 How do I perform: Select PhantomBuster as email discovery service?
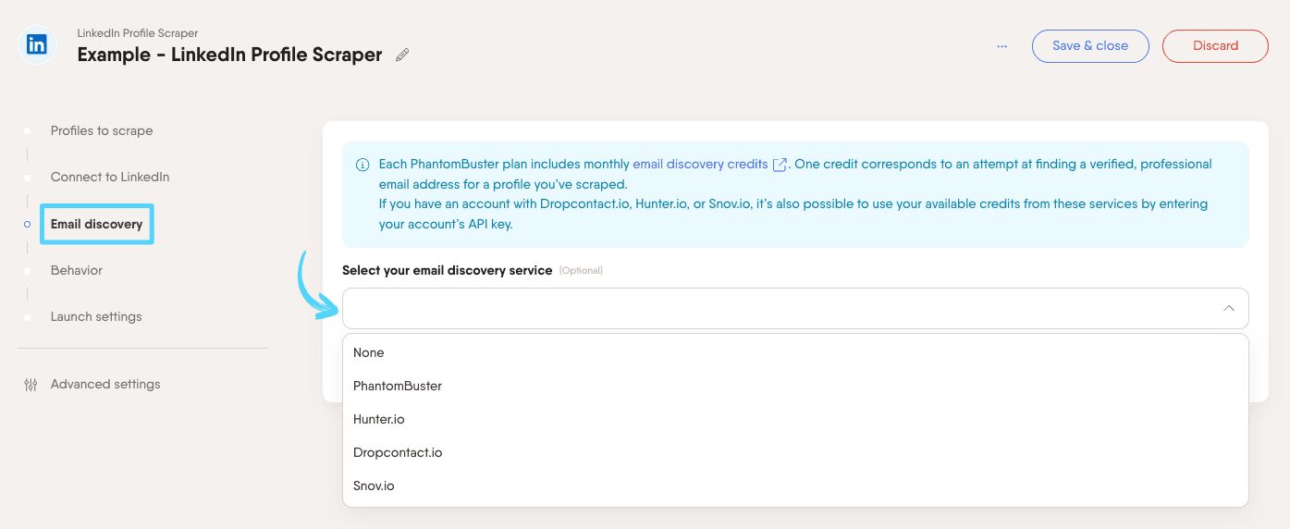pyautogui.click(x=795, y=386)
